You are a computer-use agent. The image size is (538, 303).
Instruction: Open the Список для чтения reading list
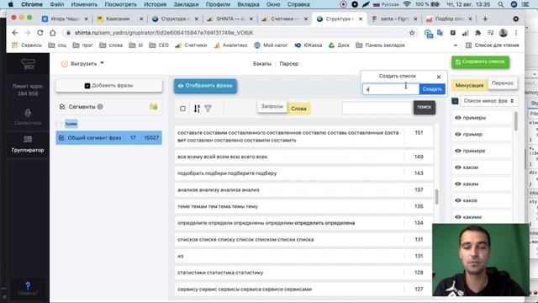click(492, 45)
